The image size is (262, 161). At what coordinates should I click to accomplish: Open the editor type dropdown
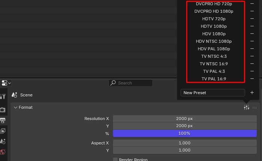tap(6, 83)
